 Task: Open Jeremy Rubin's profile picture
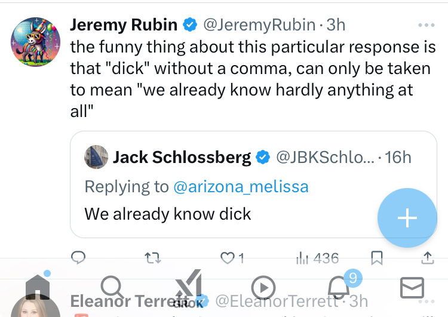[35, 42]
